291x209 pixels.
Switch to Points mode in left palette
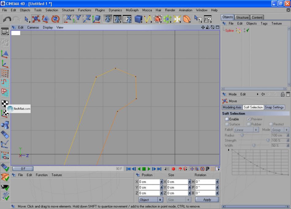[5, 74]
